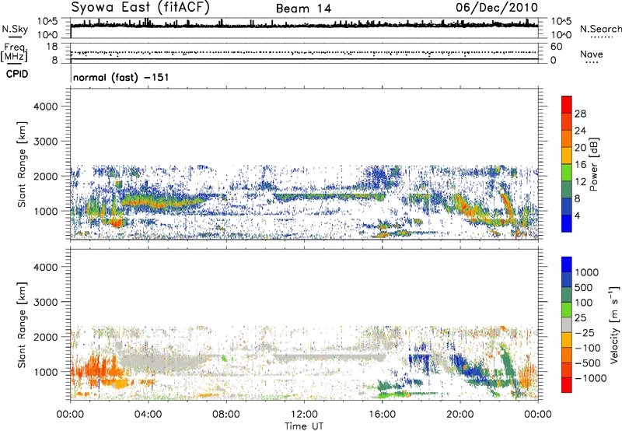The height and width of the screenshot is (431, 622).
Task: Click the gray velocity band near 13:00 UT
Action: pyautogui.click(x=329, y=356)
